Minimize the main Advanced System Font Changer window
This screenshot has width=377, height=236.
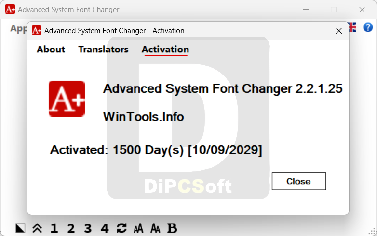(x=306, y=10)
